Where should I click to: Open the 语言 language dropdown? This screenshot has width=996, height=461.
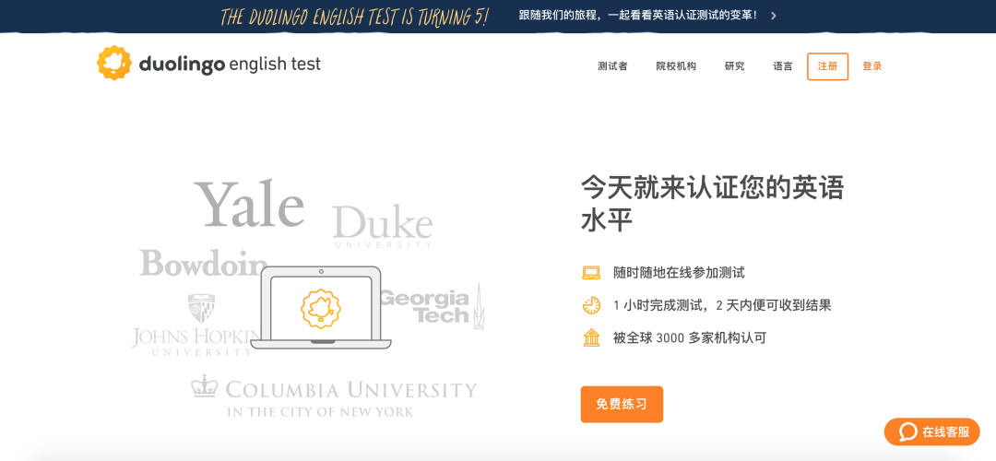782,66
